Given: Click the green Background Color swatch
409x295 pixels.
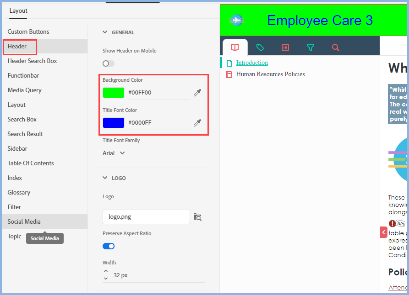Looking at the screenshot, I should (x=113, y=92).
